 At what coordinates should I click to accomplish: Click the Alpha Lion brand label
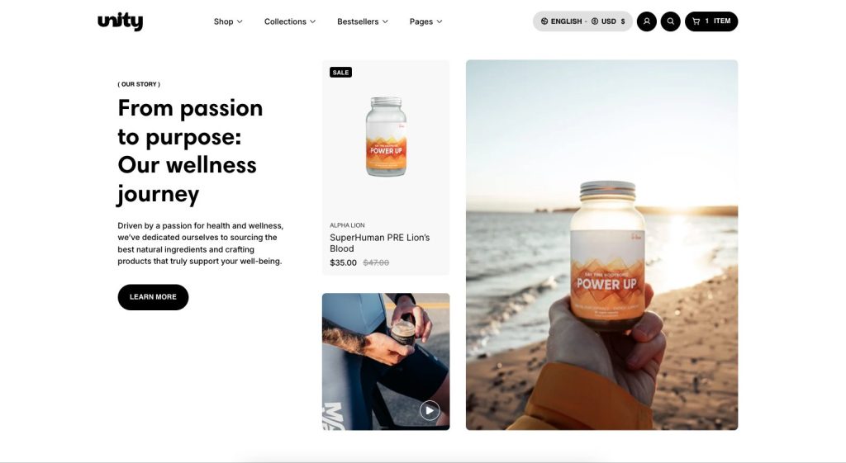(347, 225)
